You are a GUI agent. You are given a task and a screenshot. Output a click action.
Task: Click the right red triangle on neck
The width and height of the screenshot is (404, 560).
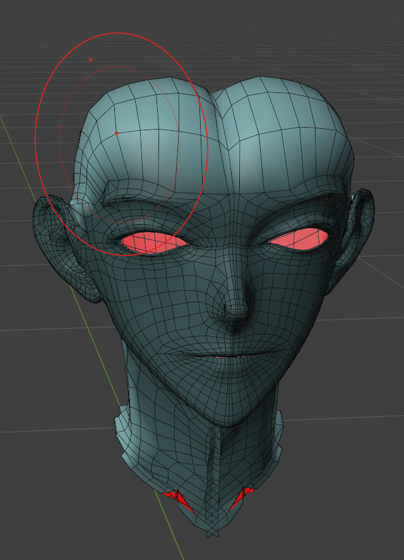point(243,496)
